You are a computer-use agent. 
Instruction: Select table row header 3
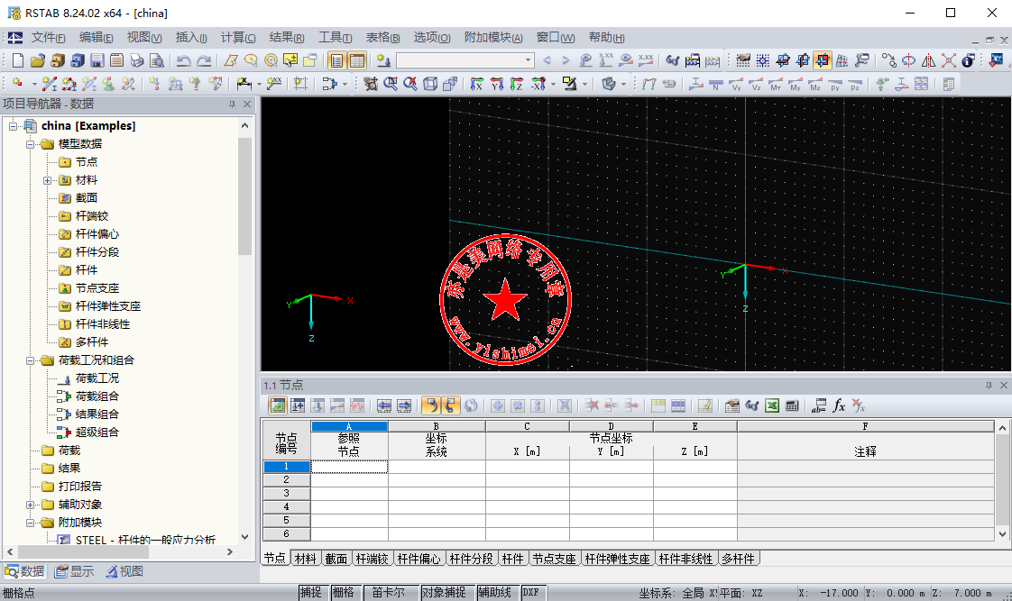pos(287,493)
